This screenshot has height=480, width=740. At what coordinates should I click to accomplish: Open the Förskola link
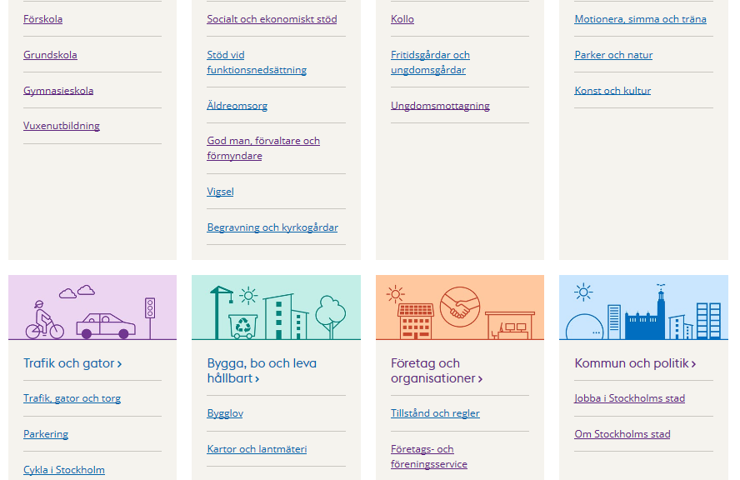tap(43, 19)
